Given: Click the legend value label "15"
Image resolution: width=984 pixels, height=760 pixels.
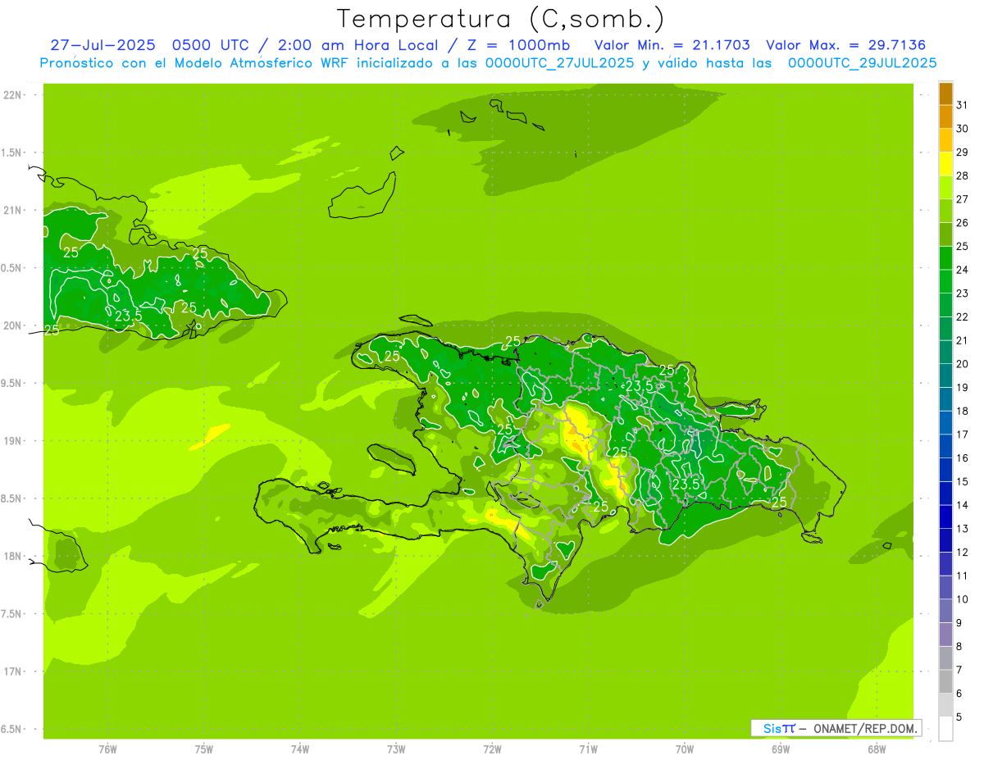Looking at the screenshot, I should pos(962,481).
